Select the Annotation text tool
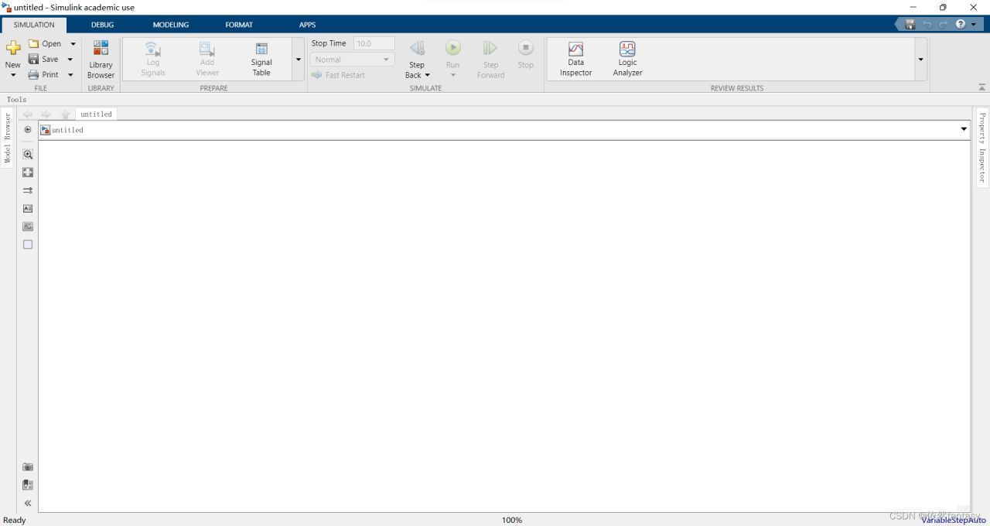 click(x=28, y=209)
